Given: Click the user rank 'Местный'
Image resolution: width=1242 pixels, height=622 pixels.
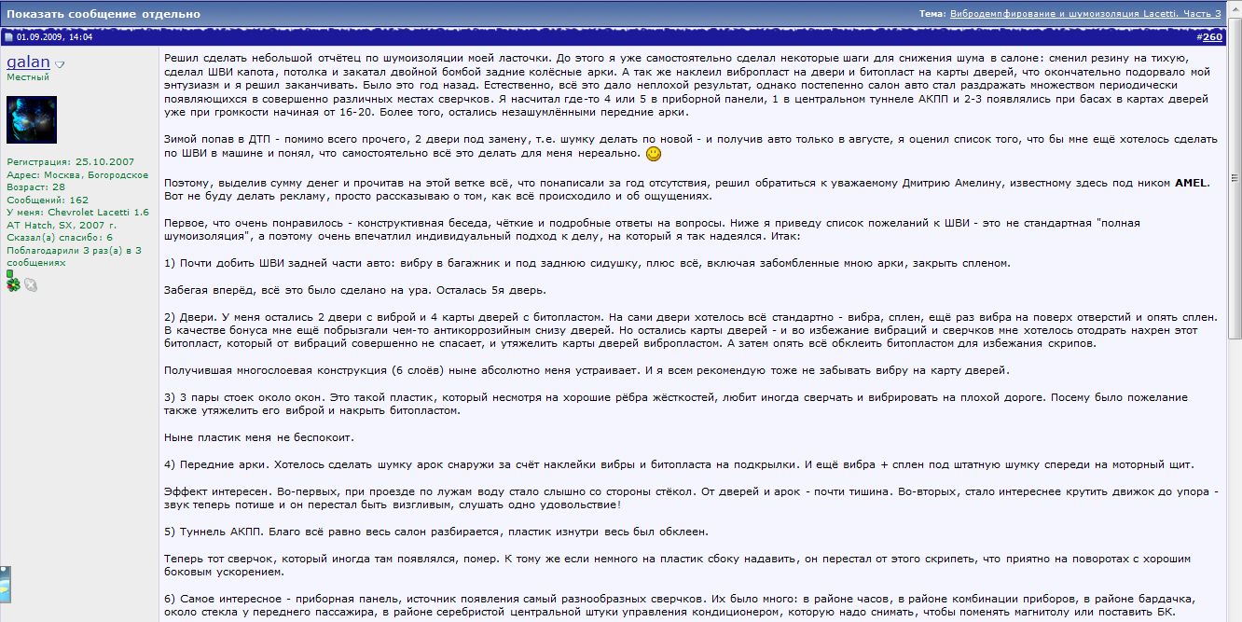Looking at the screenshot, I should 28,77.
